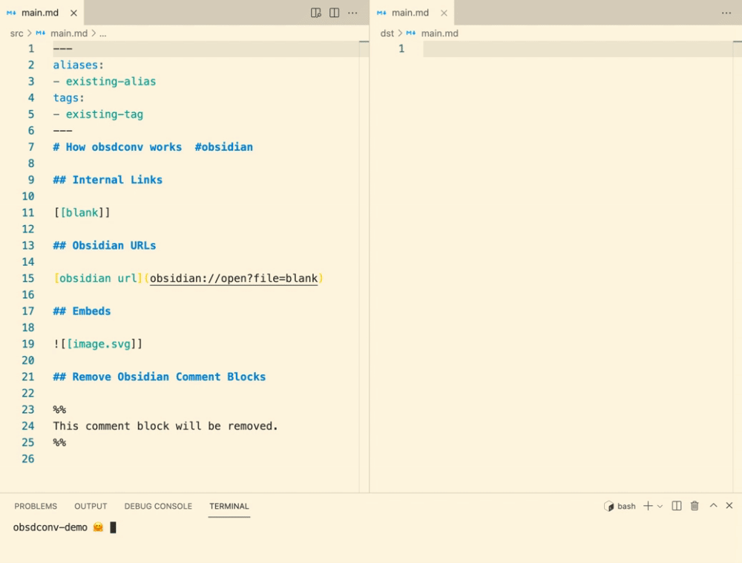Click the ellipsis breadcrumb after main.md
Screen dimensions: 742x563
coord(102,33)
